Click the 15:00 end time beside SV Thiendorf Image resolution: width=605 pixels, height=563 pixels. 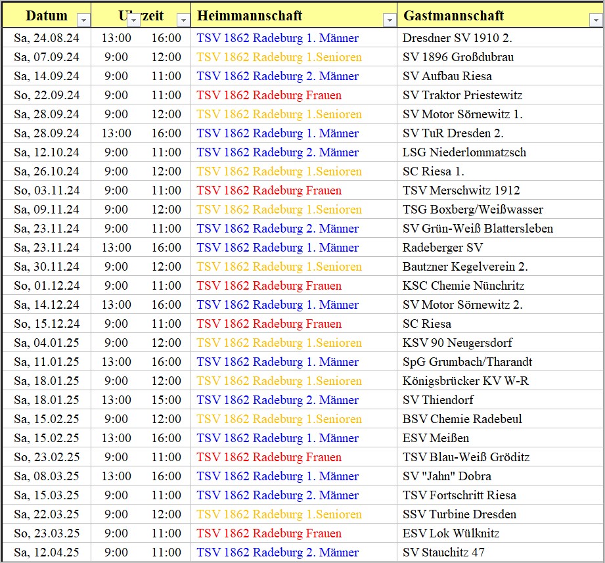[x=166, y=400]
